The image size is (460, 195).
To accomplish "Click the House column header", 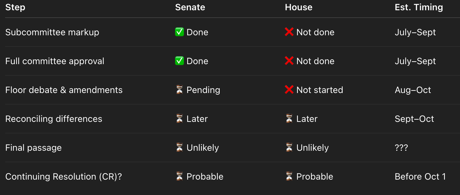I will [299, 7].
